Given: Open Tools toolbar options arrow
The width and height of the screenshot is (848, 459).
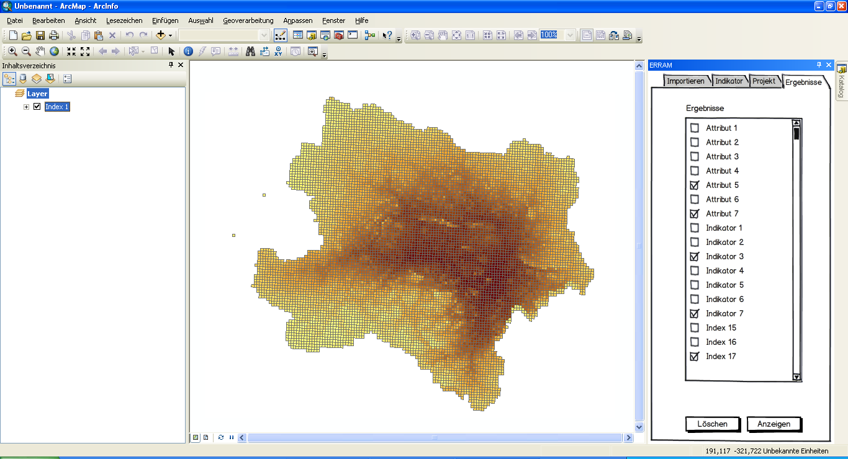Looking at the screenshot, I should [x=324, y=55].
